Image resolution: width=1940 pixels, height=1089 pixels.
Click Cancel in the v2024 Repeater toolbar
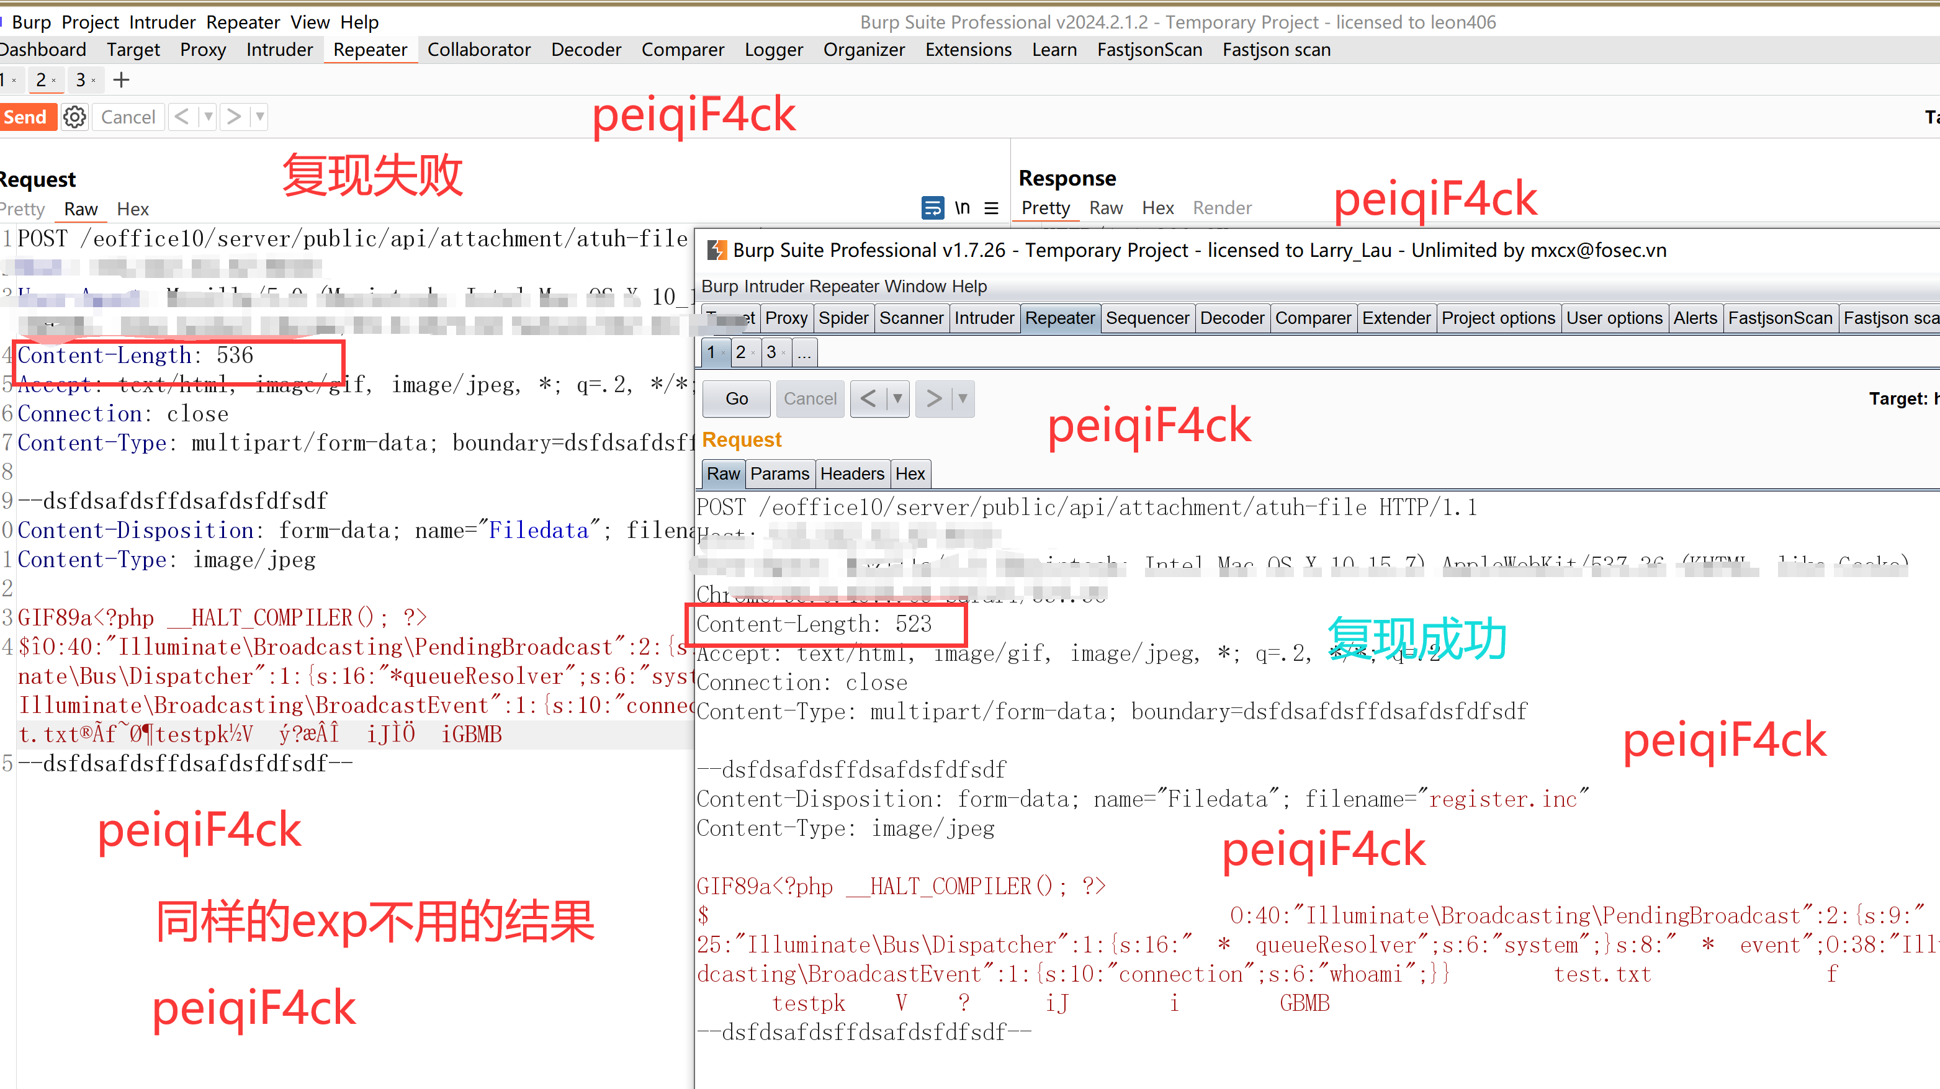[128, 117]
